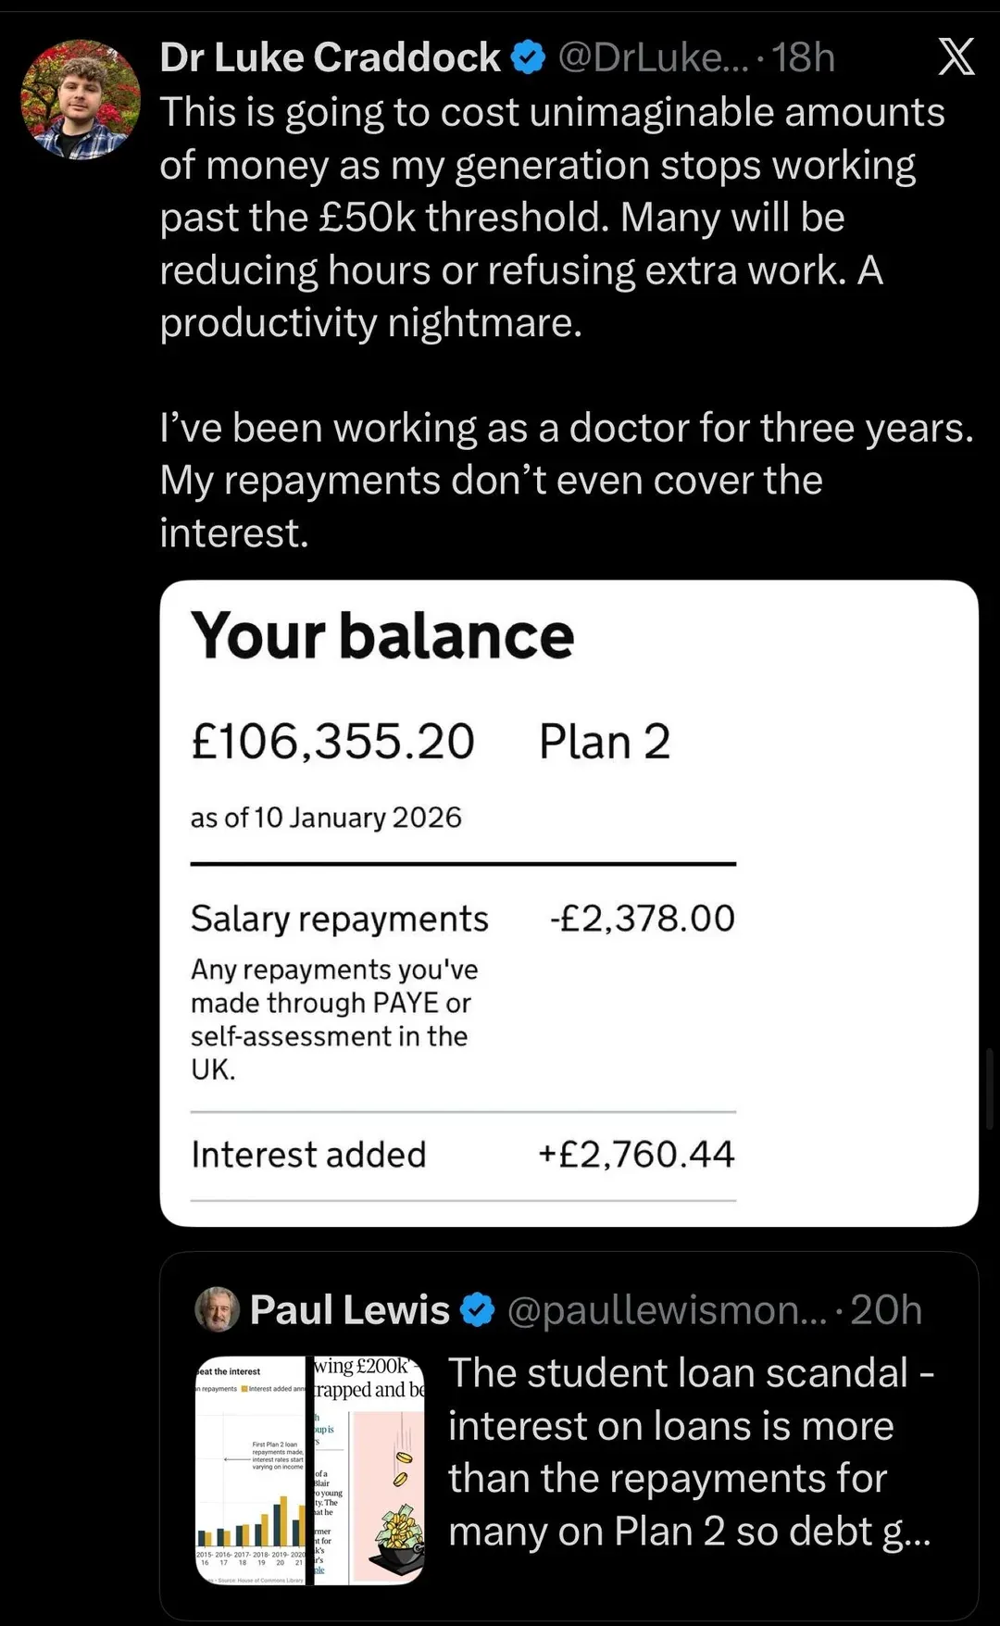This screenshot has width=1000, height=1626.
Task: Click the Interest added row label
Action: tap(308, 1155)
